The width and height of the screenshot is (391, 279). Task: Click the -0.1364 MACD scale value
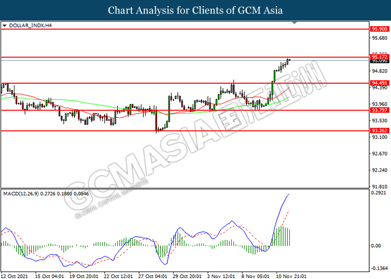click(379, 268)
